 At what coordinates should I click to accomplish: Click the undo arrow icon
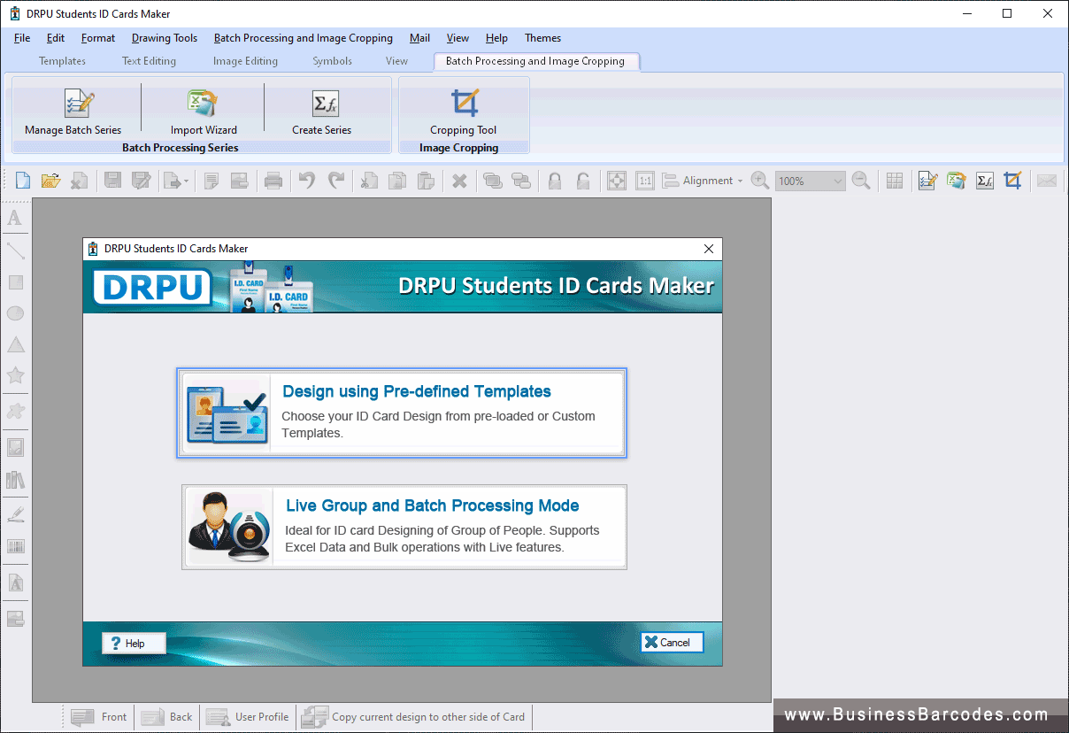[x=307, y=181]
